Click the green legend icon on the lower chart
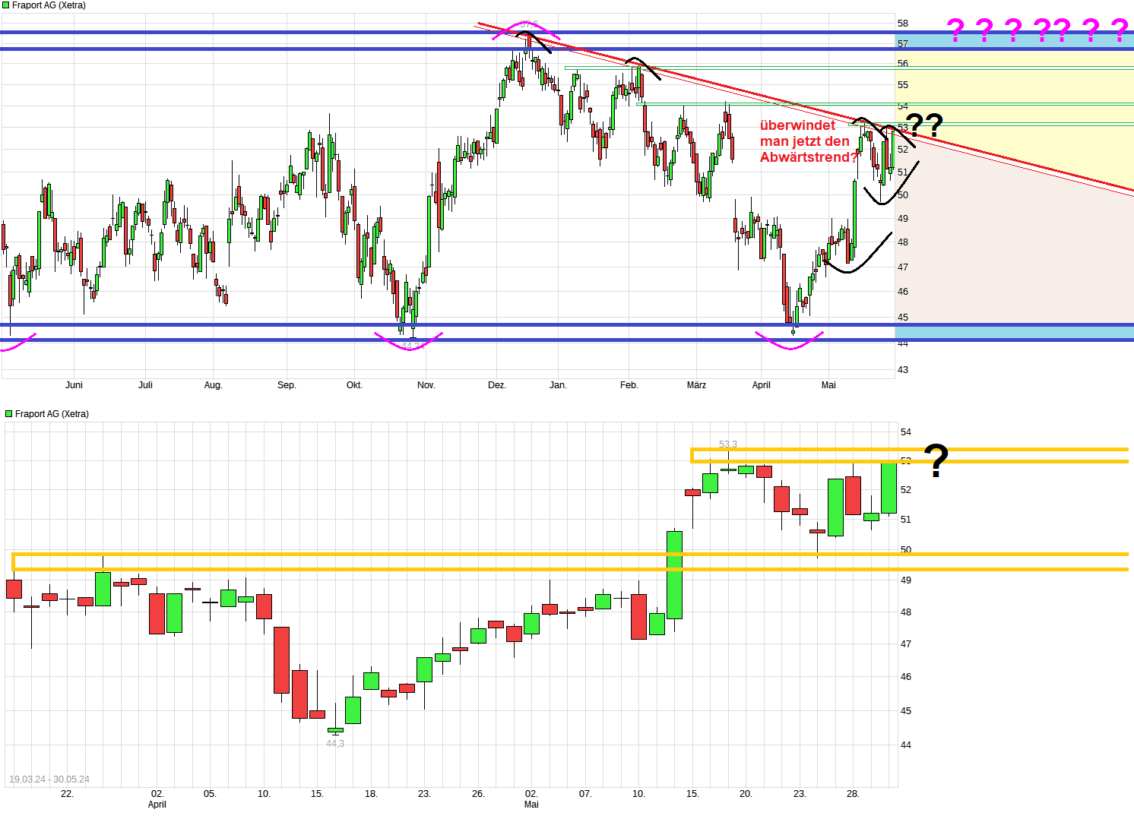The width and height of the screenshot is (1134, 819). (x=8, y=413)
